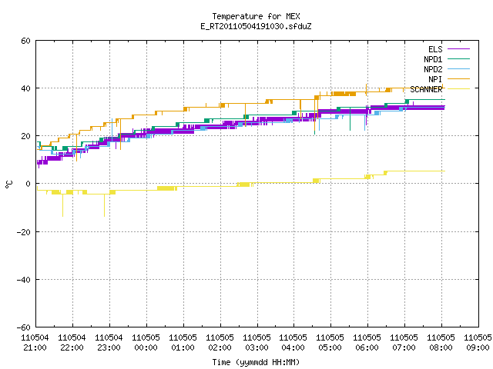Click the y-axis label -40
The width and height of the screenshot is (493, 369).
(24, 280)
